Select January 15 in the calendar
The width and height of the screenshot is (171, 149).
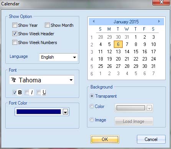pos(136,52)
